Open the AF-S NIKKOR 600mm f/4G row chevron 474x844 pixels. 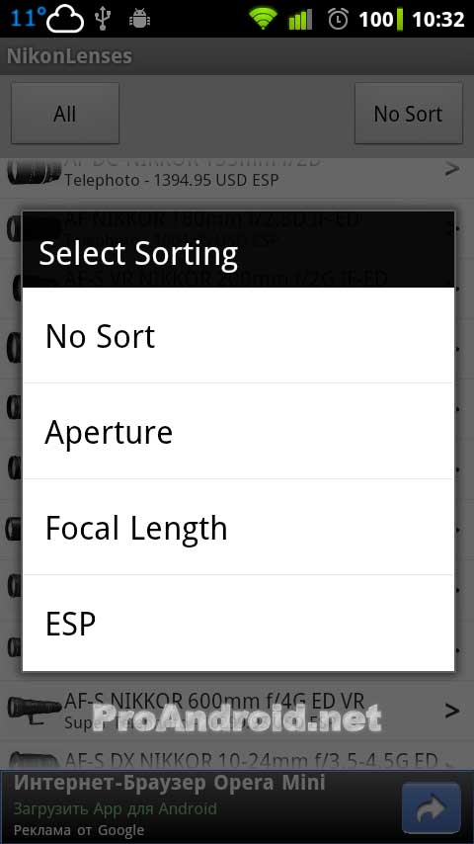click(x=452, y=711)
